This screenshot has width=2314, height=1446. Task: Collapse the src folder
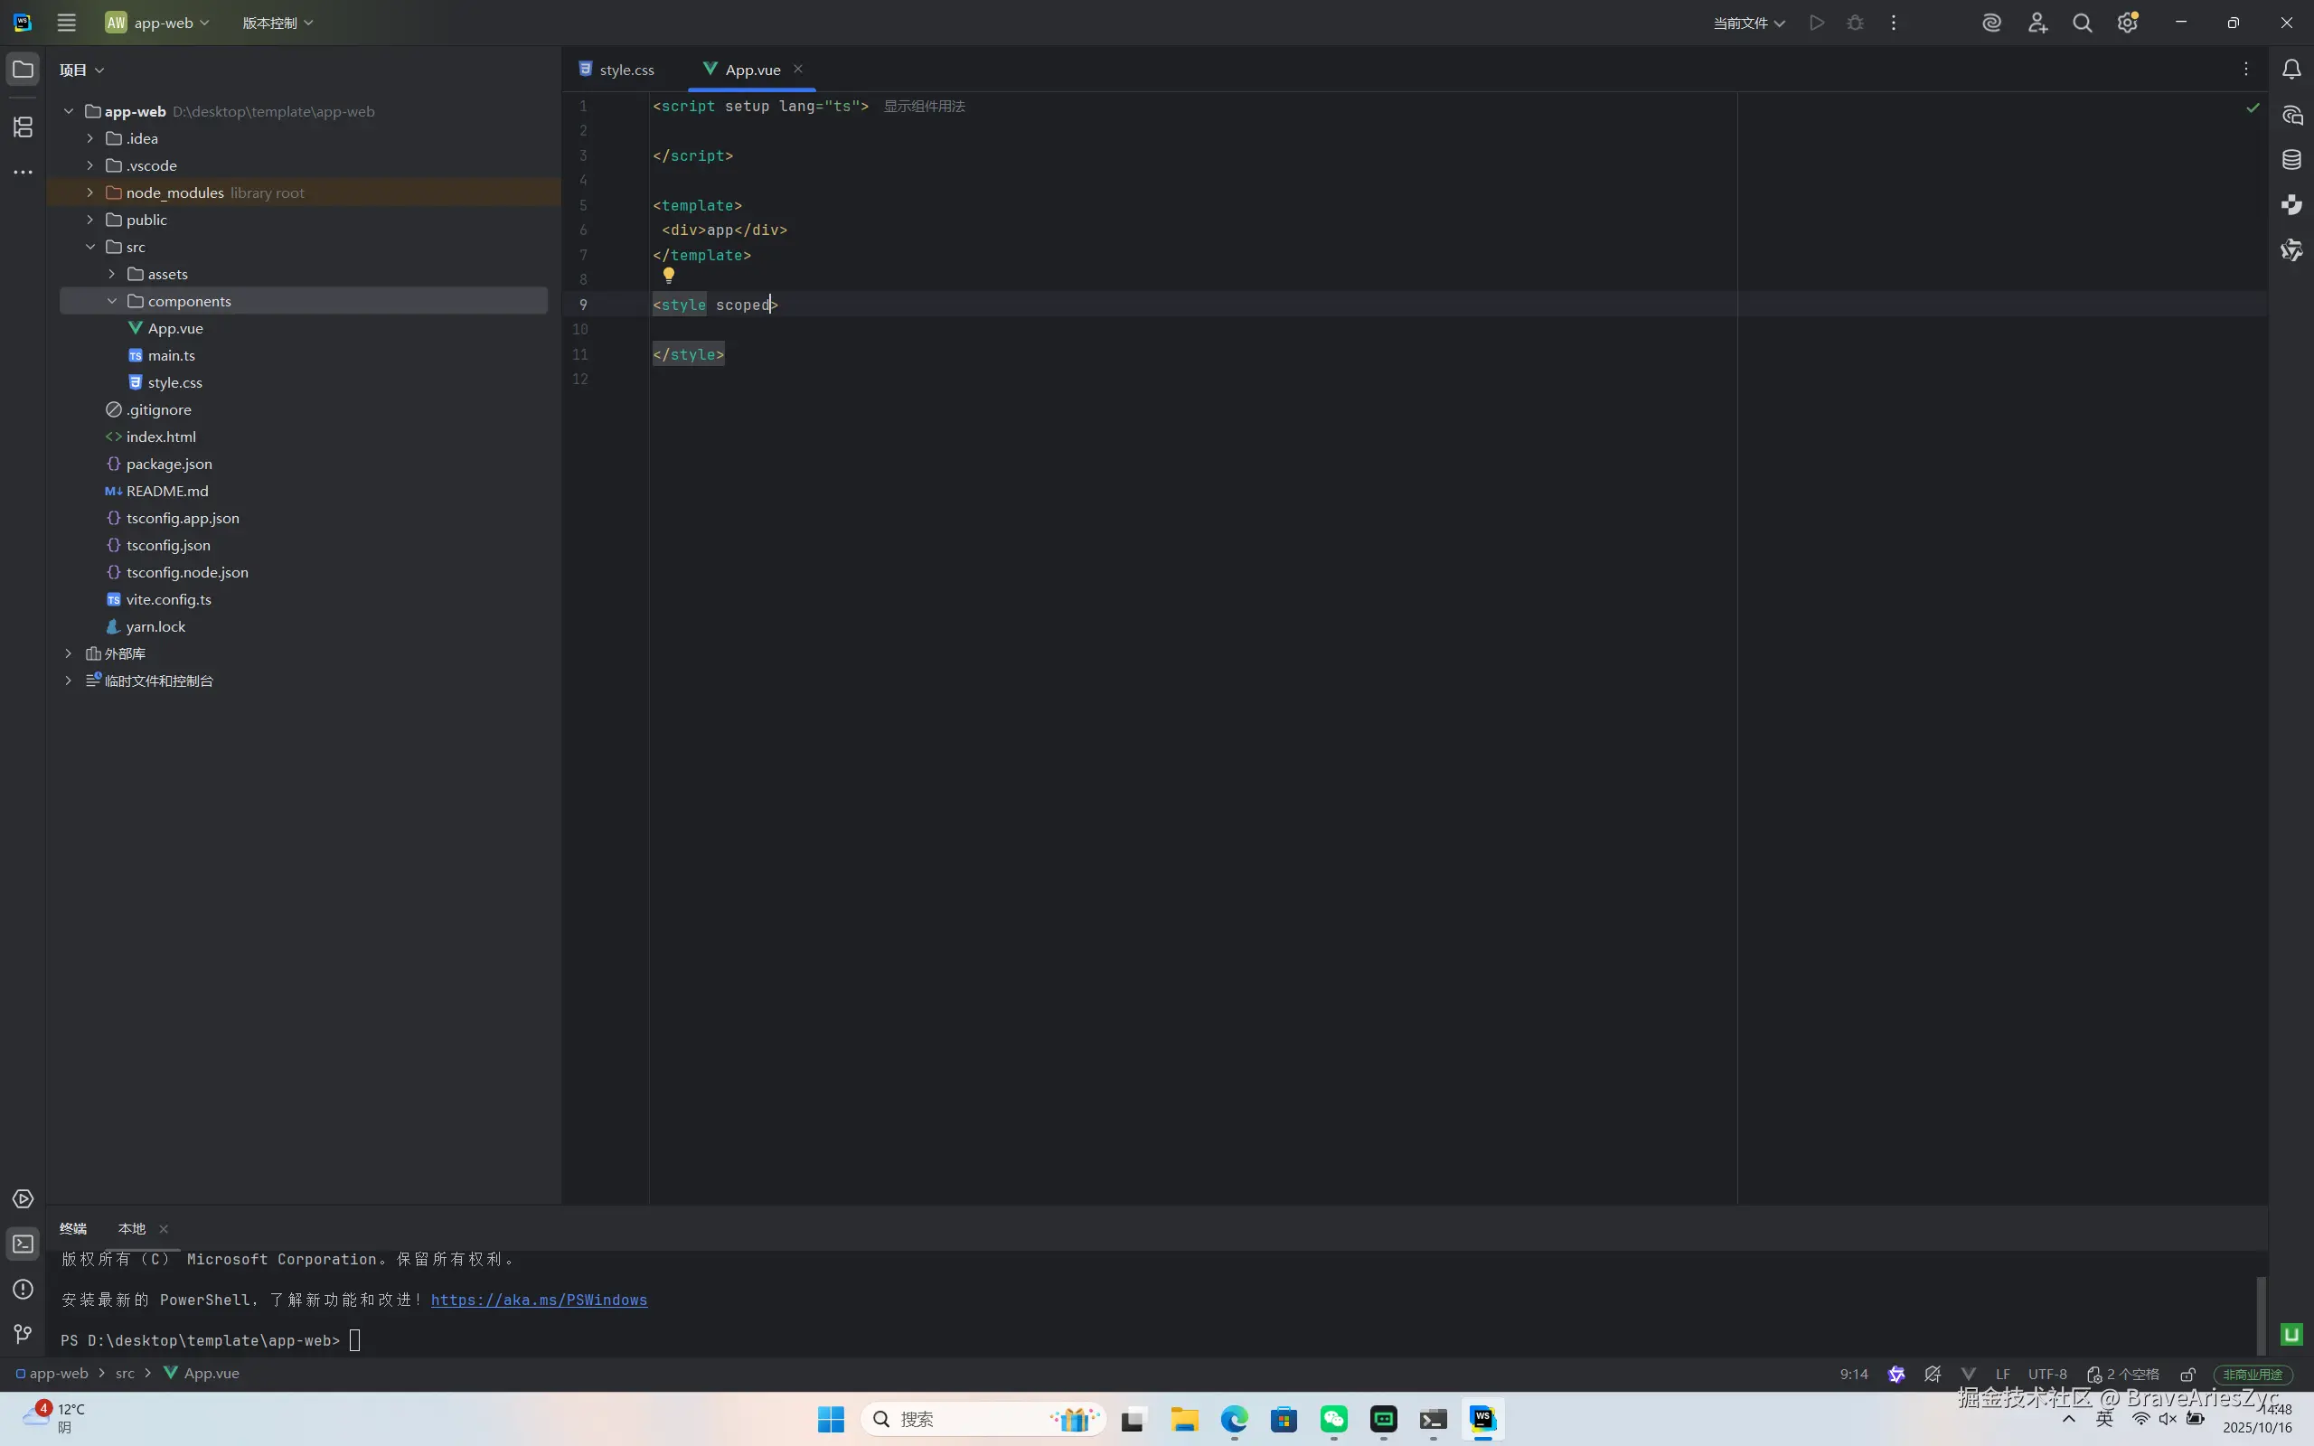[x=89, y=247]
